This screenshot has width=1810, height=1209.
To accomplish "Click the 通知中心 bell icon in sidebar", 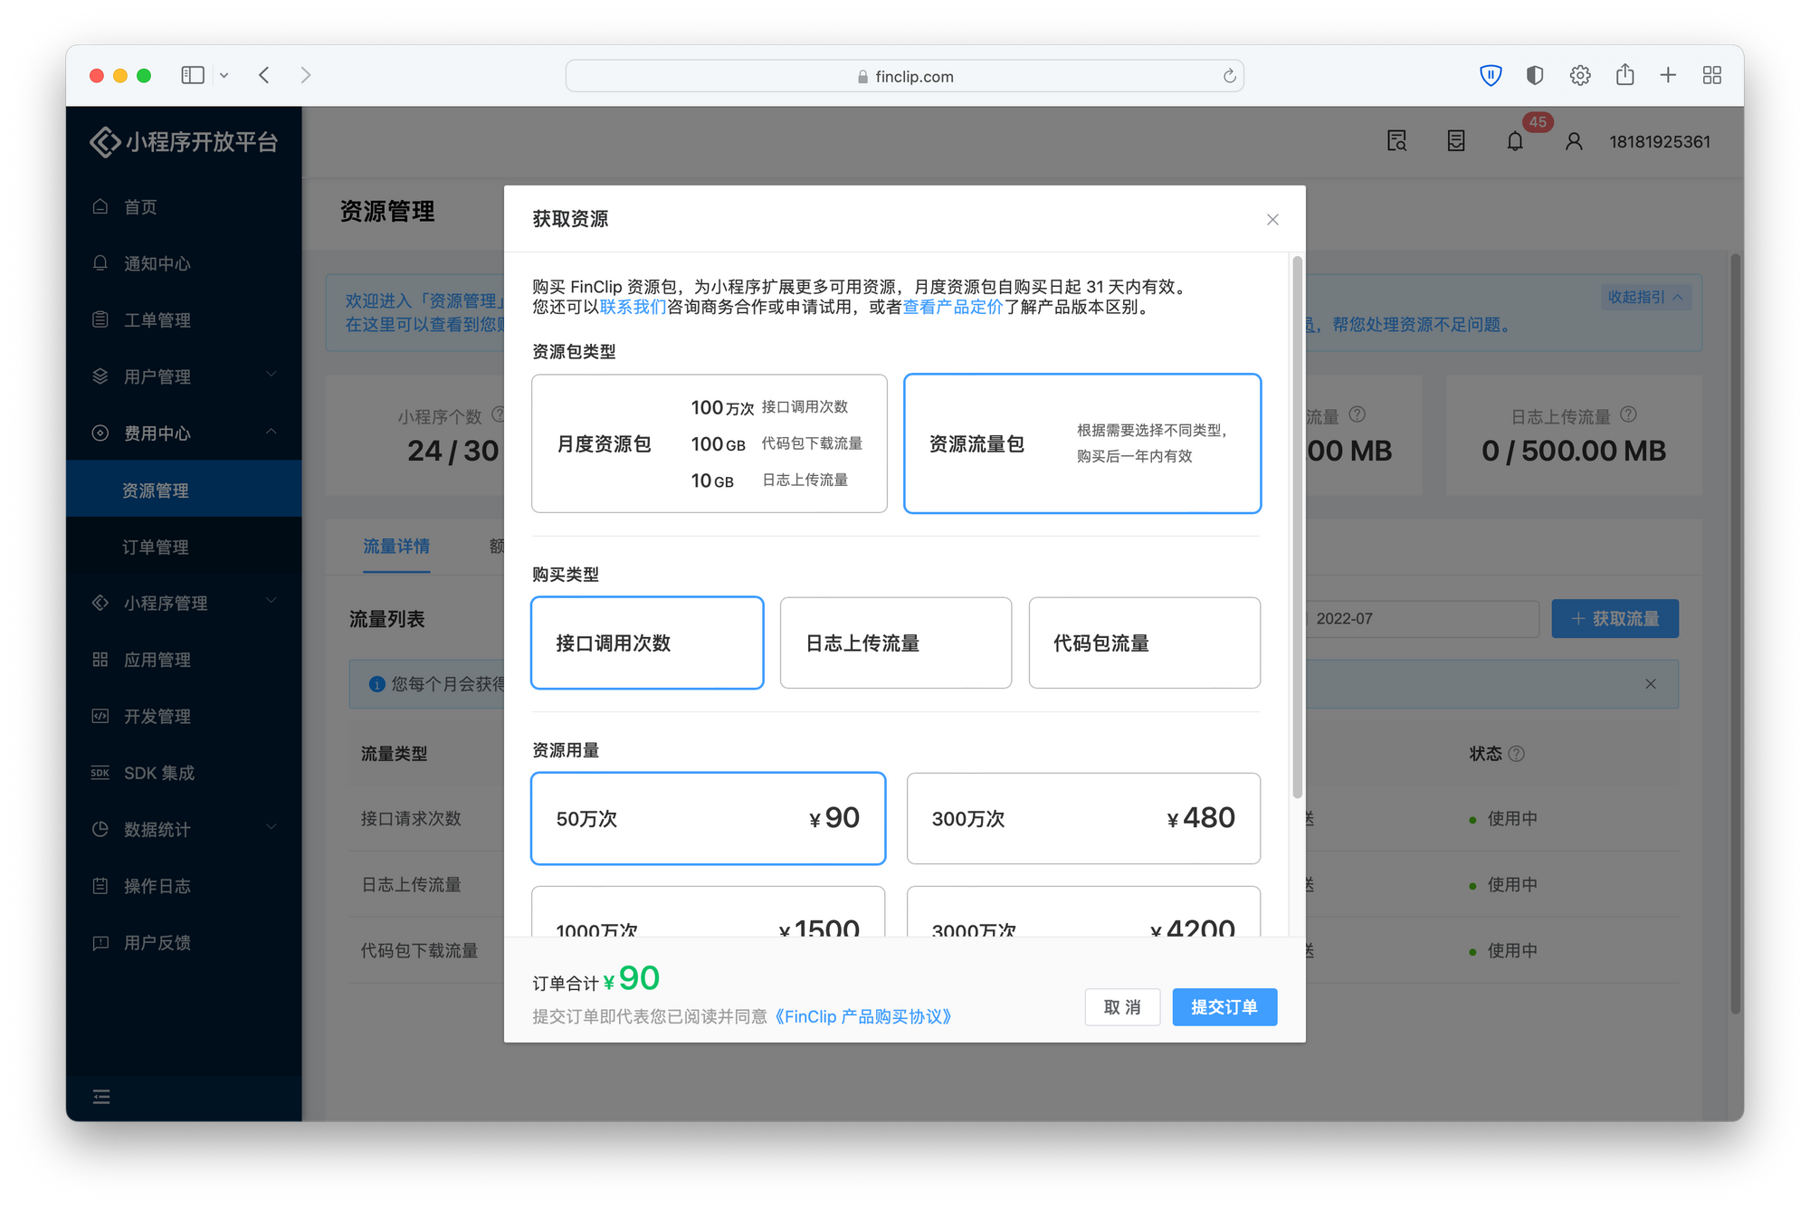I will tap(100, 262).
